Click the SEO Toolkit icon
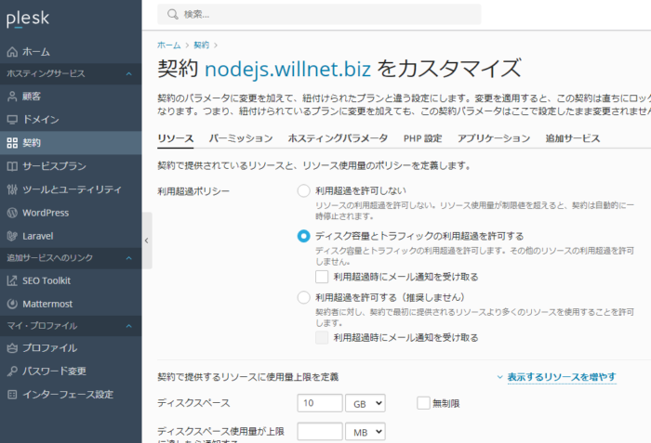Image resolution: width=651 pixels, height=443 pixels. click(12, 280)
